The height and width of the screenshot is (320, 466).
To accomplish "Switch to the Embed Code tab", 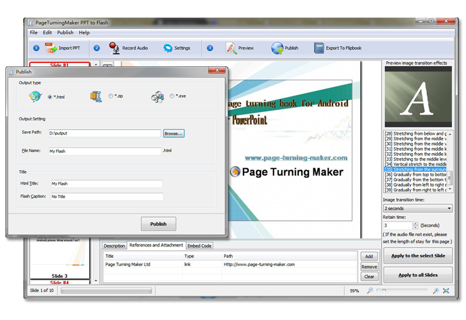I will (199, 246).
